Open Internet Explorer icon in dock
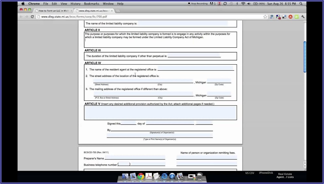Image resolution: width=324 pixels, height=184 pixels. coord(164,176)
